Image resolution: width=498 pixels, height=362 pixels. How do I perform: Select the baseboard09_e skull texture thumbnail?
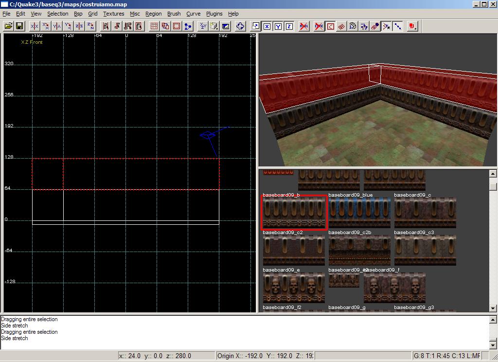tap(294, 288)
